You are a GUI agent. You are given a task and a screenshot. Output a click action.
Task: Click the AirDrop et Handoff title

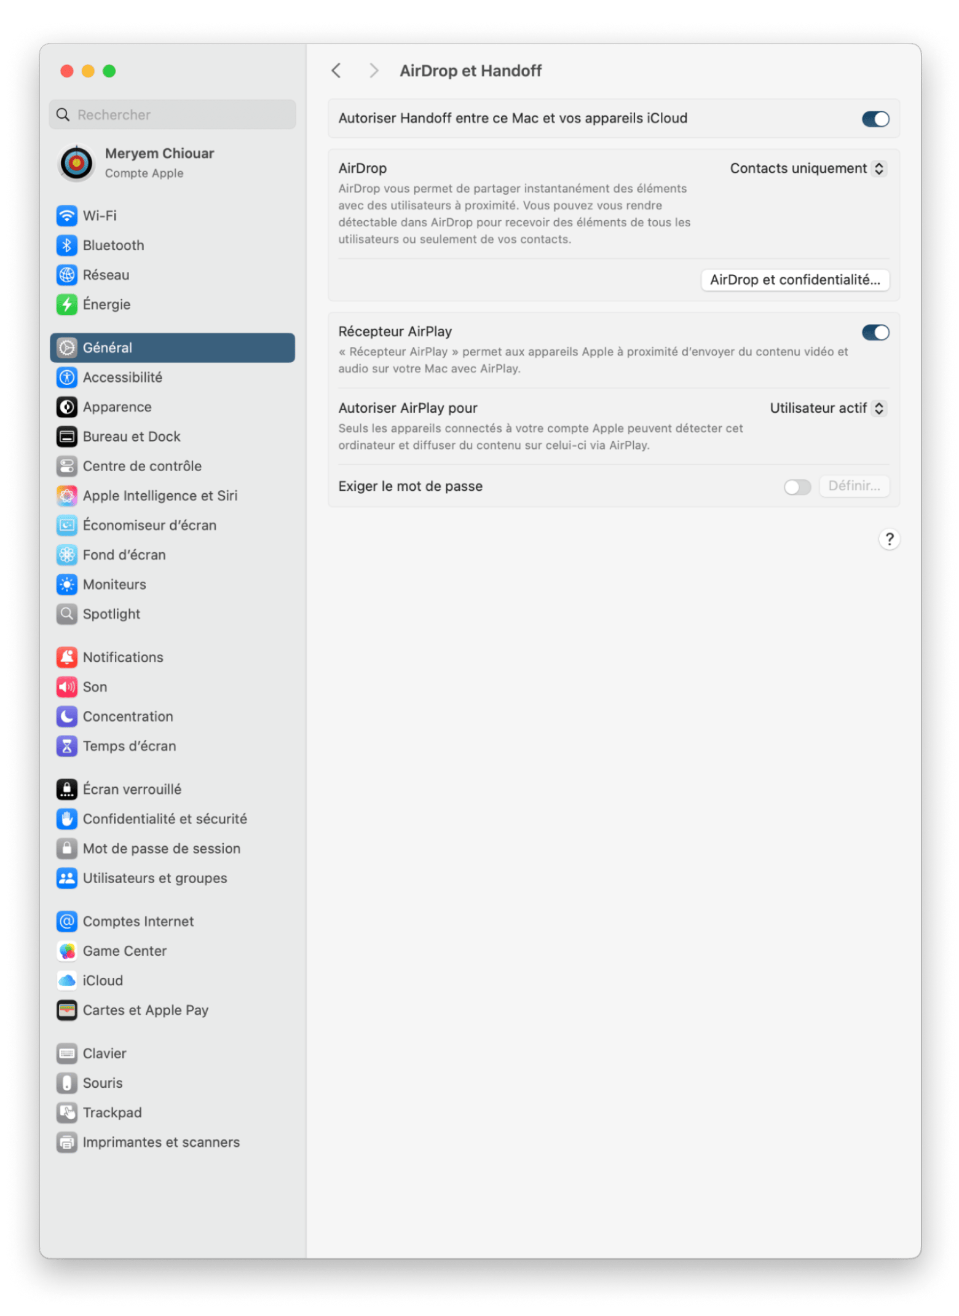pyautogui.click(x=470, y=71)
